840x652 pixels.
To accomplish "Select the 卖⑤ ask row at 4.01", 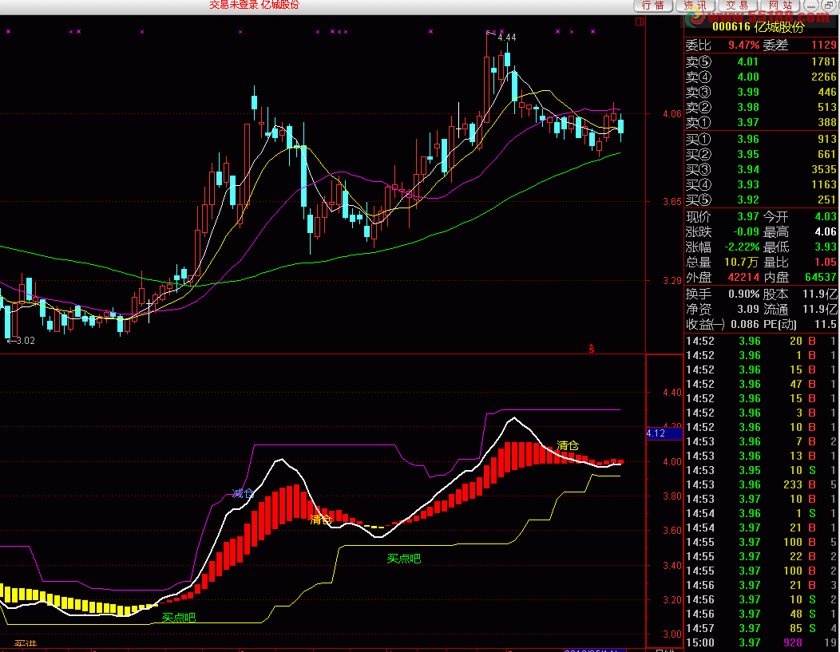I will (761, 61).
